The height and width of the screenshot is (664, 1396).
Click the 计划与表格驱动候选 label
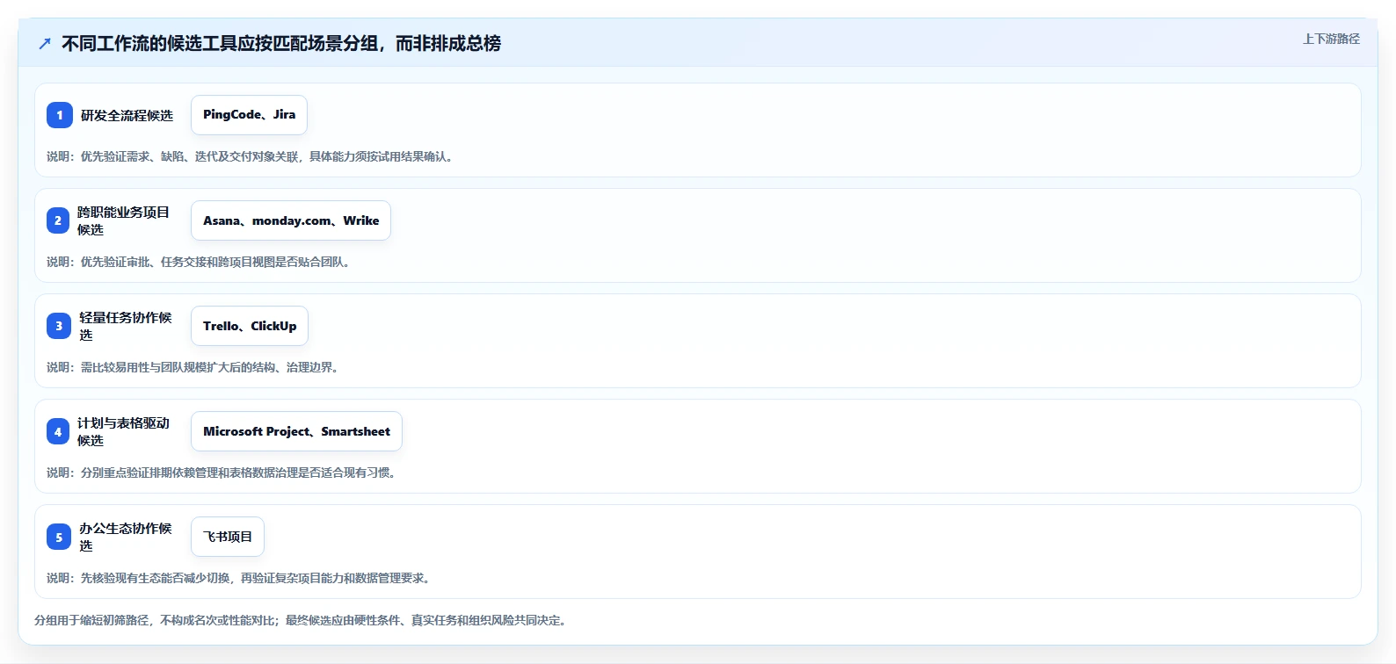pyautogui.click(x=123, y=431)
